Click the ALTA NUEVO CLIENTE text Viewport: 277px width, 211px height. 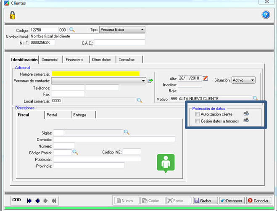198,99
